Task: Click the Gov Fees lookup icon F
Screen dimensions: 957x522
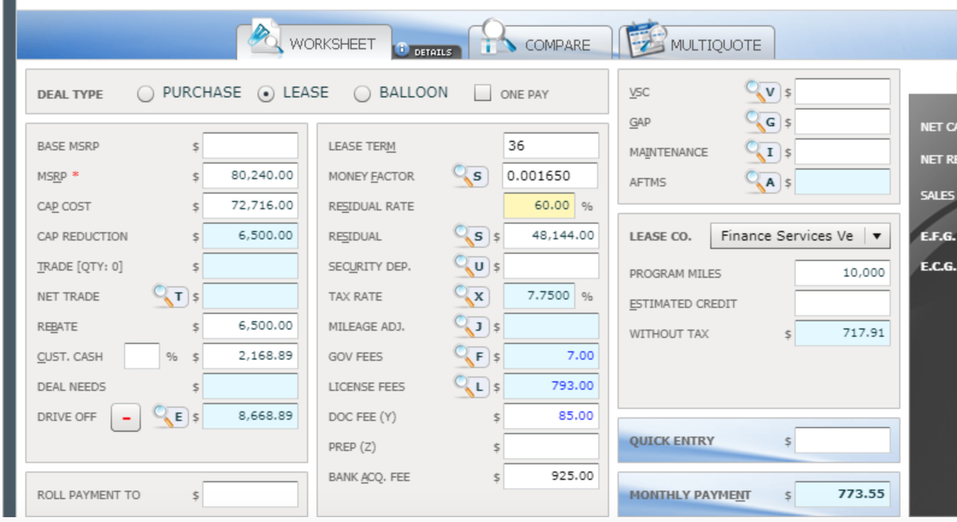Action: click(471, 356)
